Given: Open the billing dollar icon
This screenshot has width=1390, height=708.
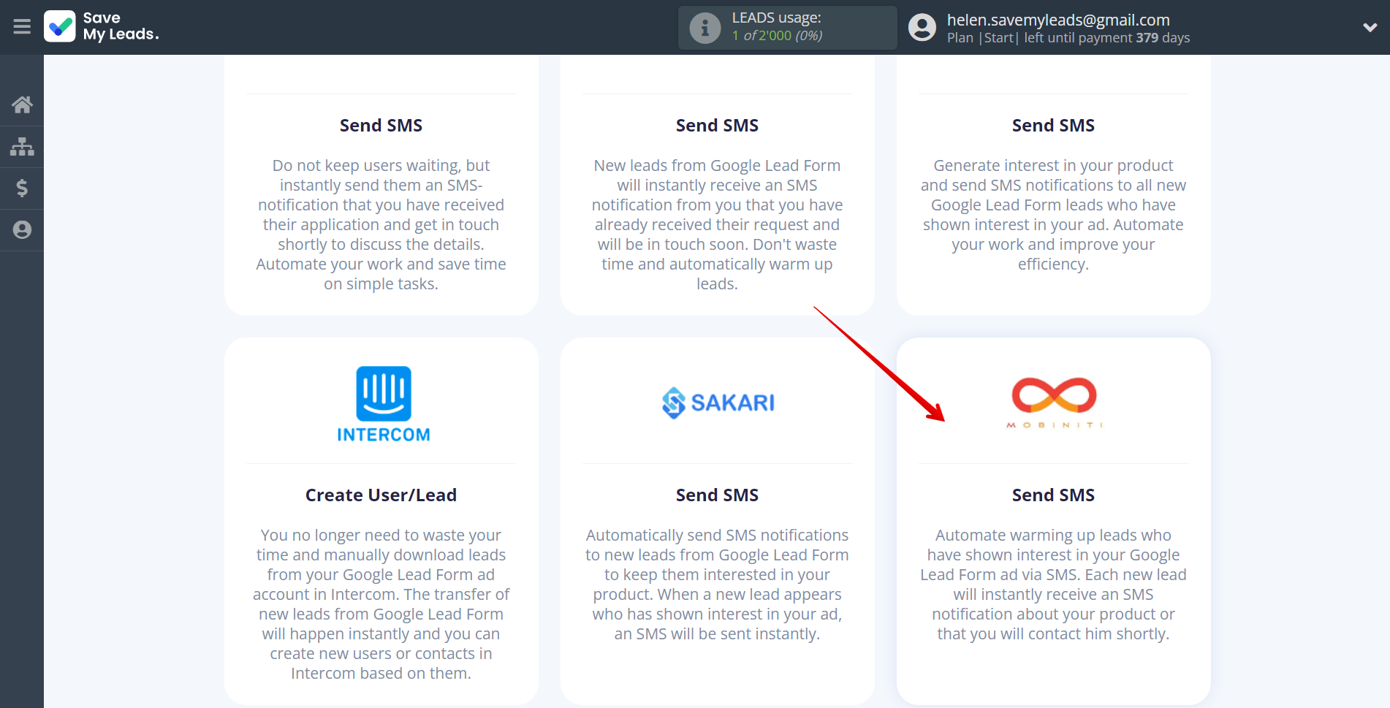Looking at the screenshot, I should pyautogui.click(x=22, y=189).
